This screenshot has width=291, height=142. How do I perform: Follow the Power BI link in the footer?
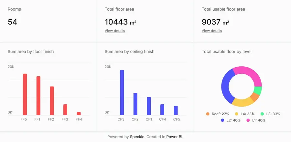(174, 137)
